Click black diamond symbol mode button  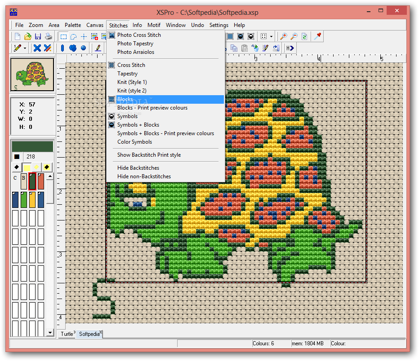pos(17,167)
